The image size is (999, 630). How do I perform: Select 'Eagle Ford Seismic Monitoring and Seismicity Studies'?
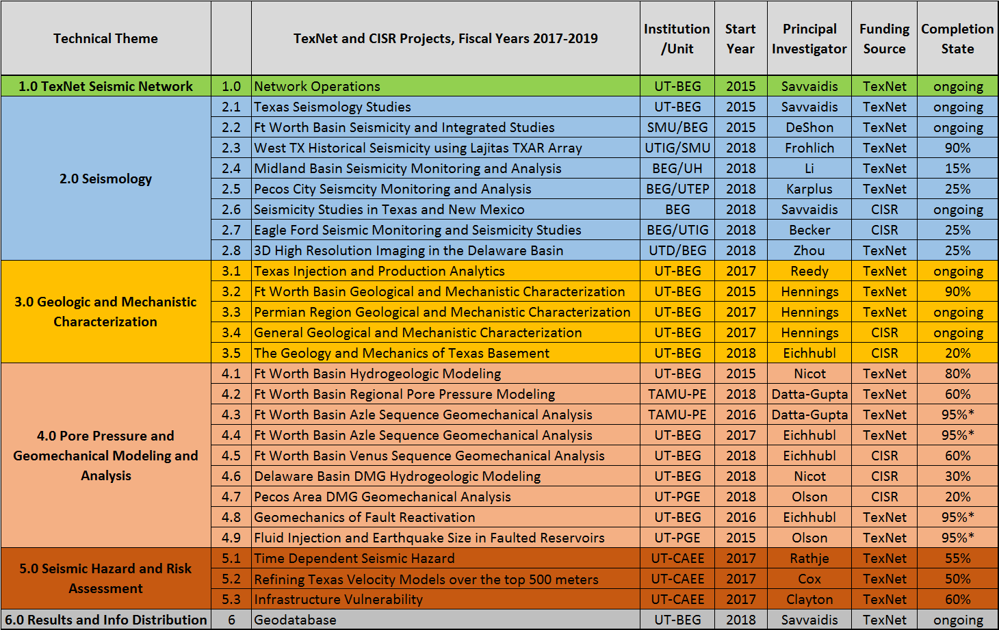pos(445,230)
